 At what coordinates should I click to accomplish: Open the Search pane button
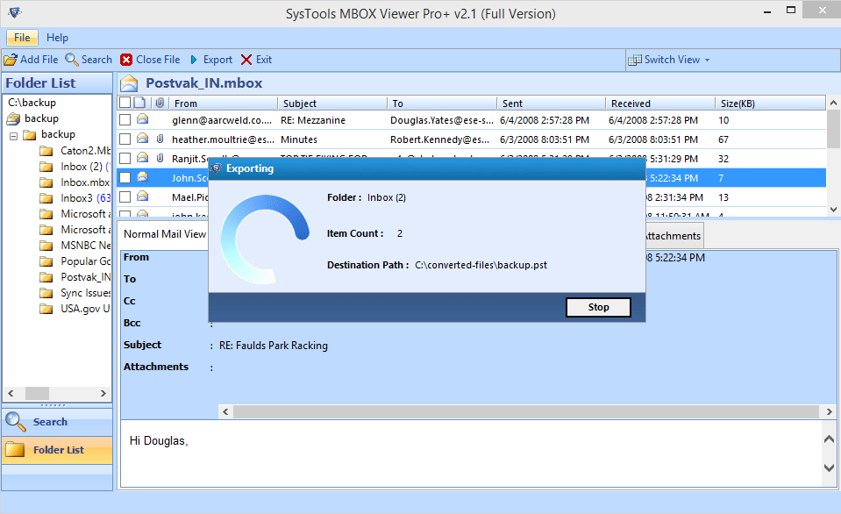(57, 422)
